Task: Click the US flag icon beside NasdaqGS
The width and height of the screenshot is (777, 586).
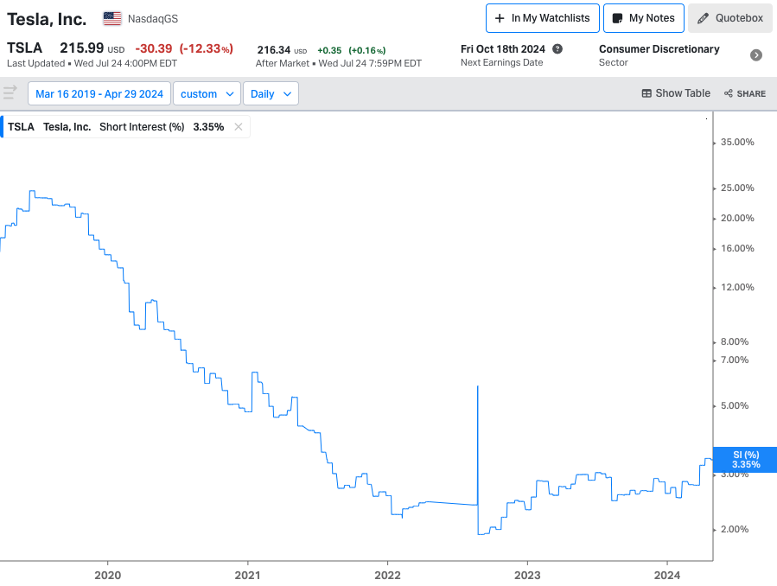Action: (x=112, y=18)
